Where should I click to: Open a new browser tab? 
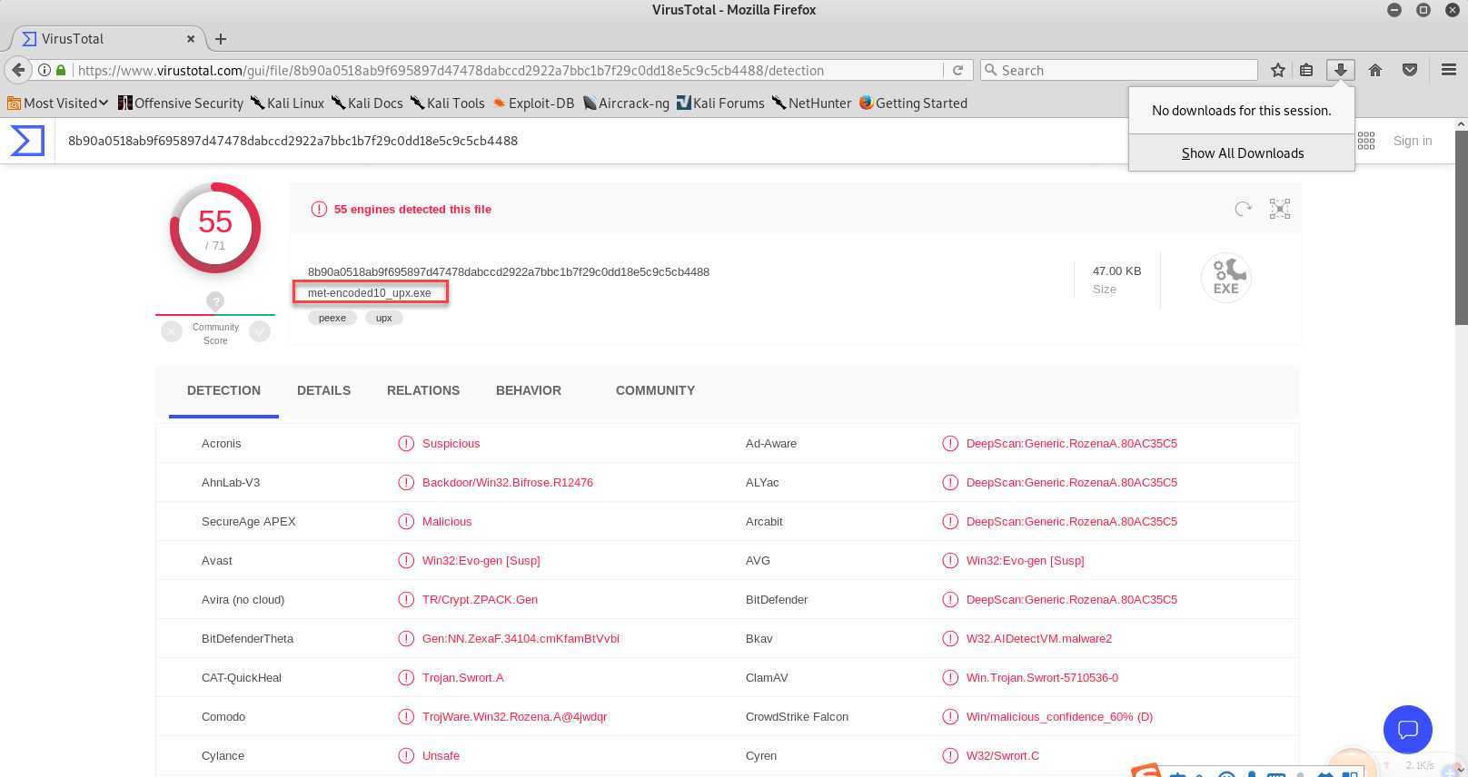click(220, 39)
